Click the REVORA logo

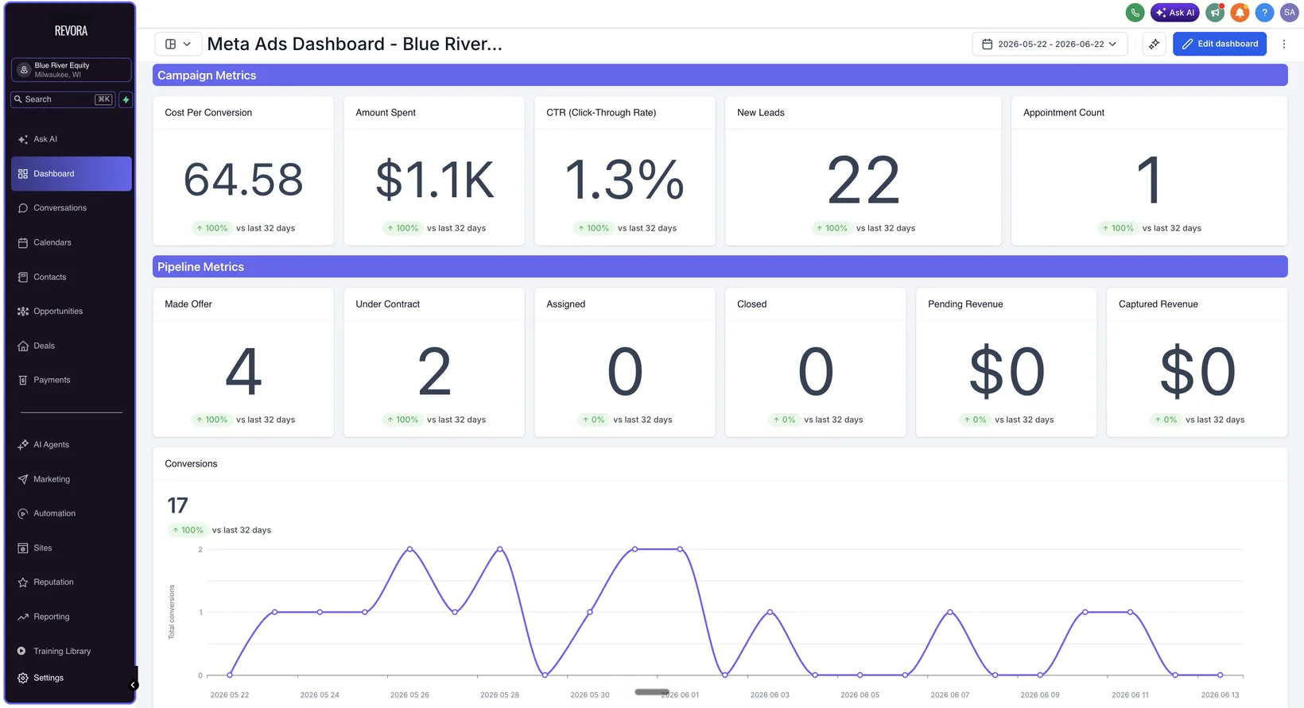[71, 31]
